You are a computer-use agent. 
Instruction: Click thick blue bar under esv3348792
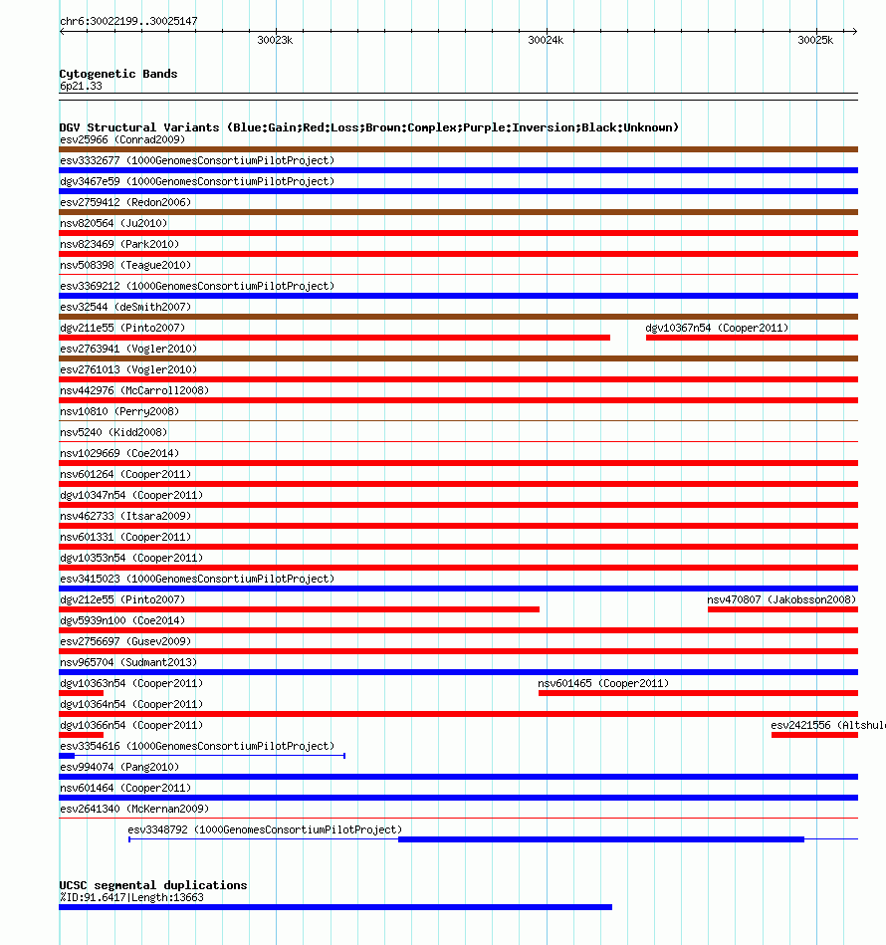[x=601, y=839]
